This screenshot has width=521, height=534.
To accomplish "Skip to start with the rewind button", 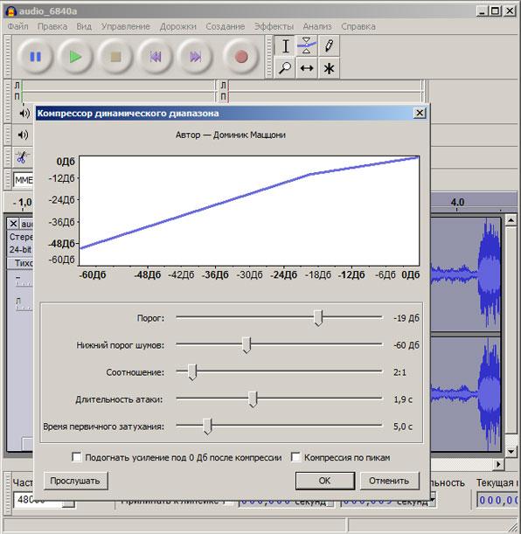I will coord(156,57).
